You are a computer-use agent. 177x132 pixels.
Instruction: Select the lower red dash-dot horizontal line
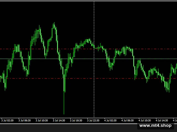88,78
